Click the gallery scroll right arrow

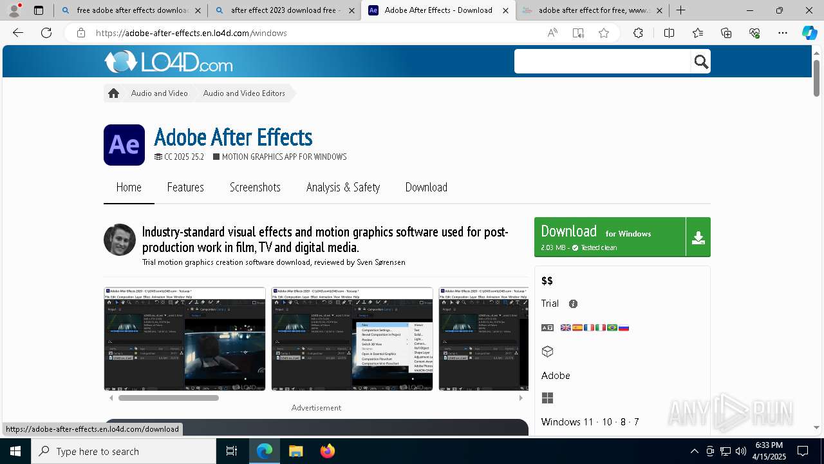[521, 398]
